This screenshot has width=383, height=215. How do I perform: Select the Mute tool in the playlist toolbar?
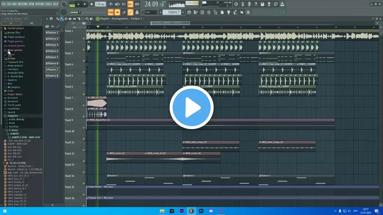70,19
